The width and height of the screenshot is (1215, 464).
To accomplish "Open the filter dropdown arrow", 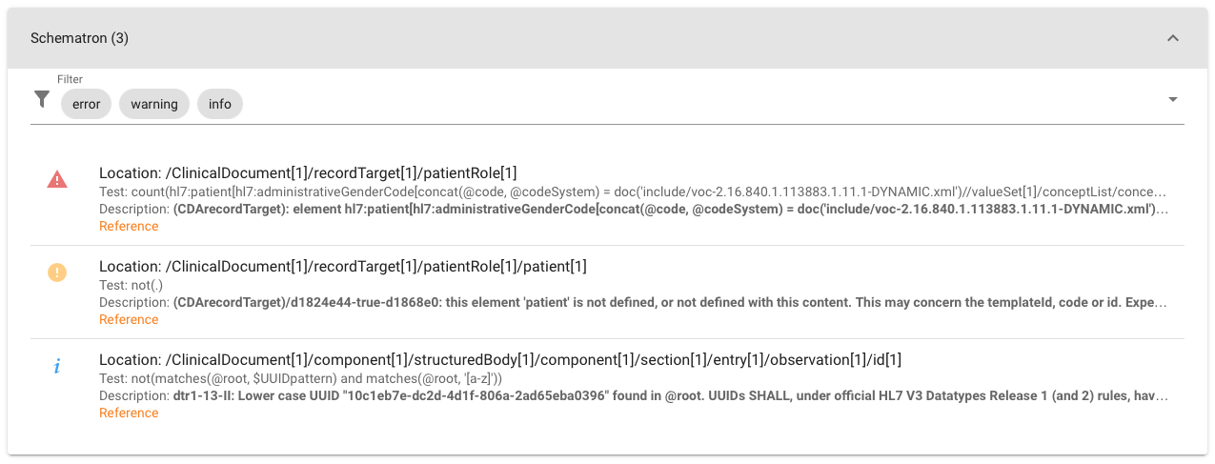I will tap(1173, 99).
